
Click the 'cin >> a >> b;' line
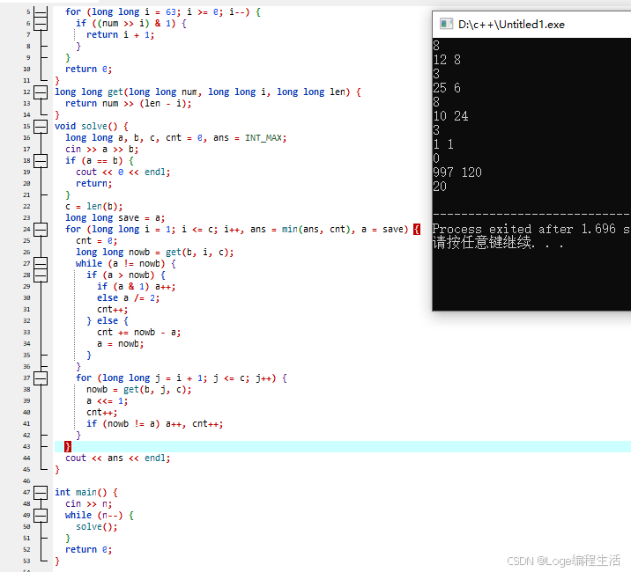(102, 149)
